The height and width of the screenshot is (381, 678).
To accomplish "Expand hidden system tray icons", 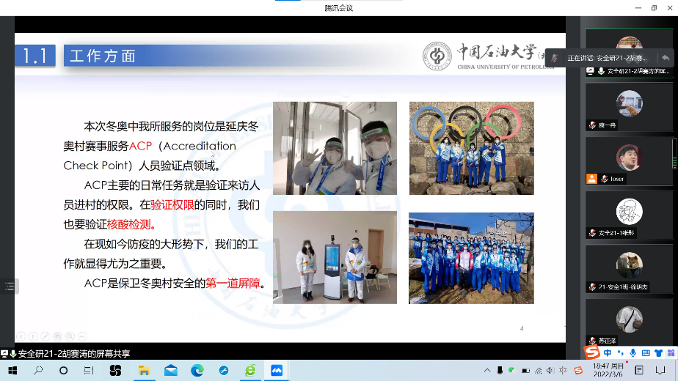I will point(488,370).
